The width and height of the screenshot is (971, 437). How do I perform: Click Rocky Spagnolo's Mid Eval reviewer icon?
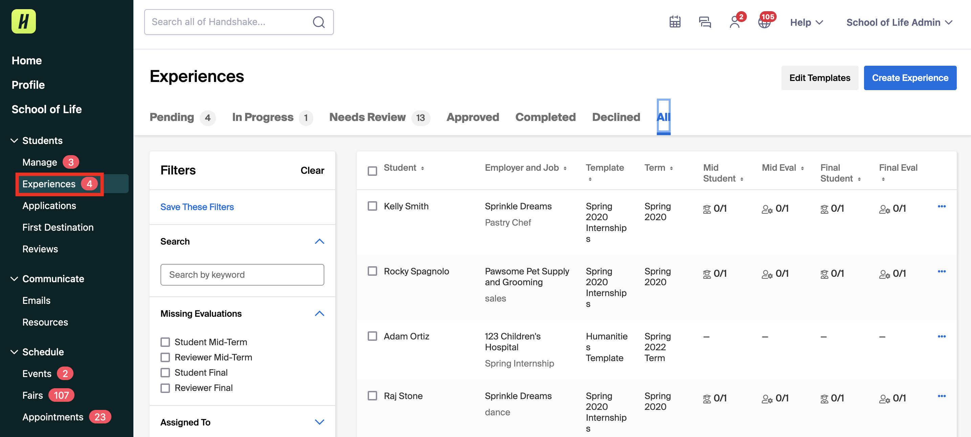coord(767,274)
